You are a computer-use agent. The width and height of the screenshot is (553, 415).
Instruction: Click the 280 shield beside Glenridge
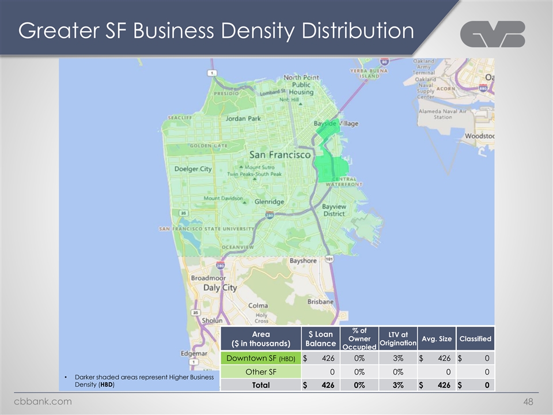pyautogui.click(x=269, y=216)
